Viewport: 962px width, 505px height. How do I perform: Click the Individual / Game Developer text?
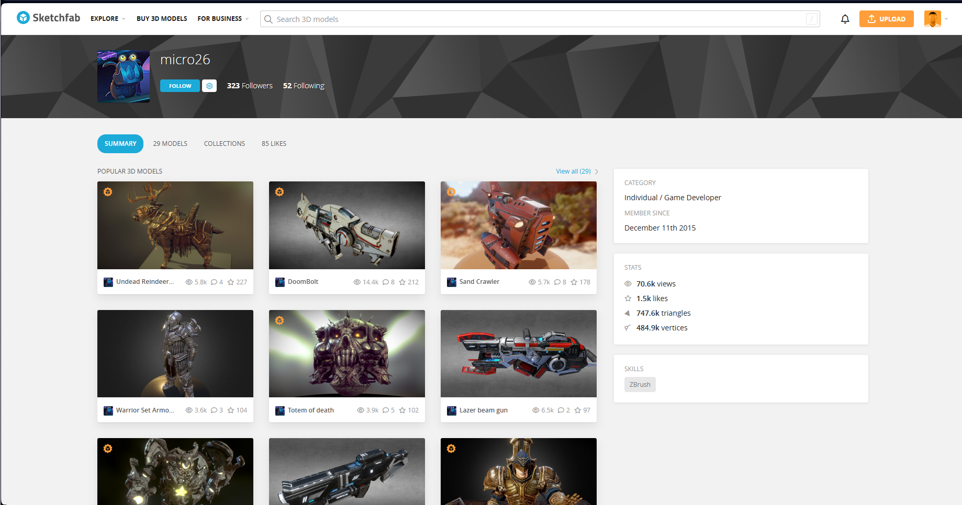(x=673, y=198)
